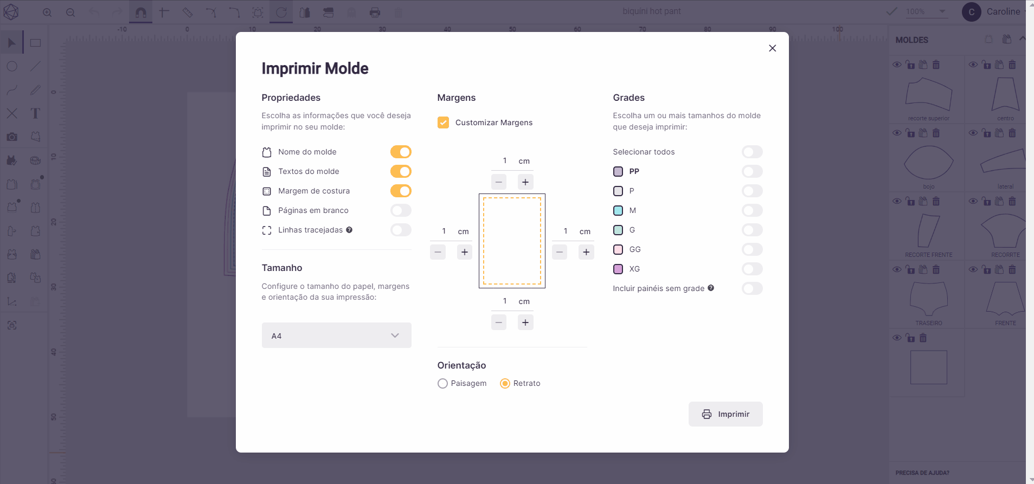Increase left margin with plus button
The height and width of the screenshot is (484, 1034).
465,252
